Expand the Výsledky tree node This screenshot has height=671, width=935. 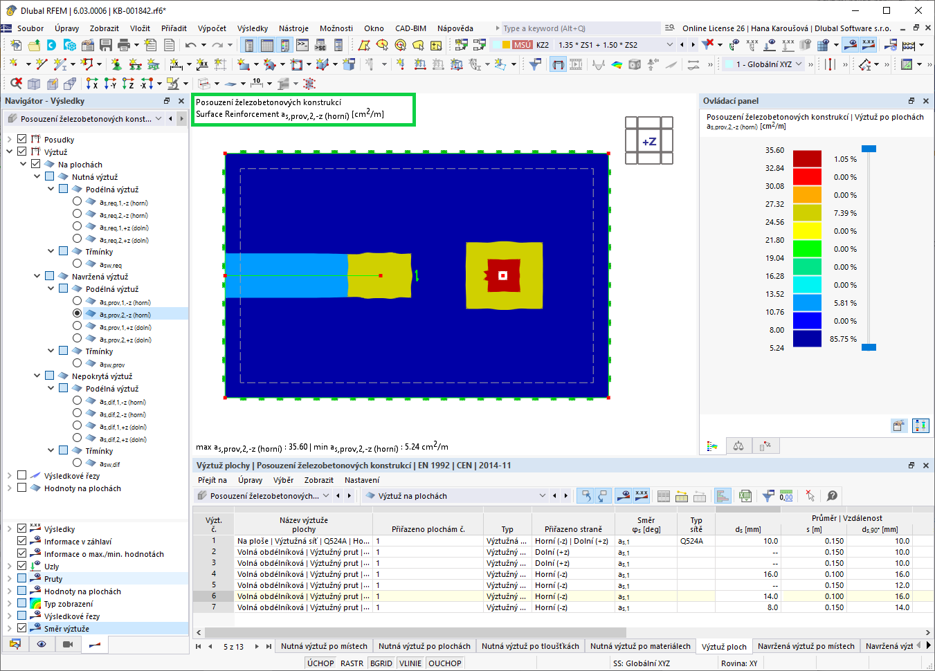pyautogui.click(x=10, y=528)
